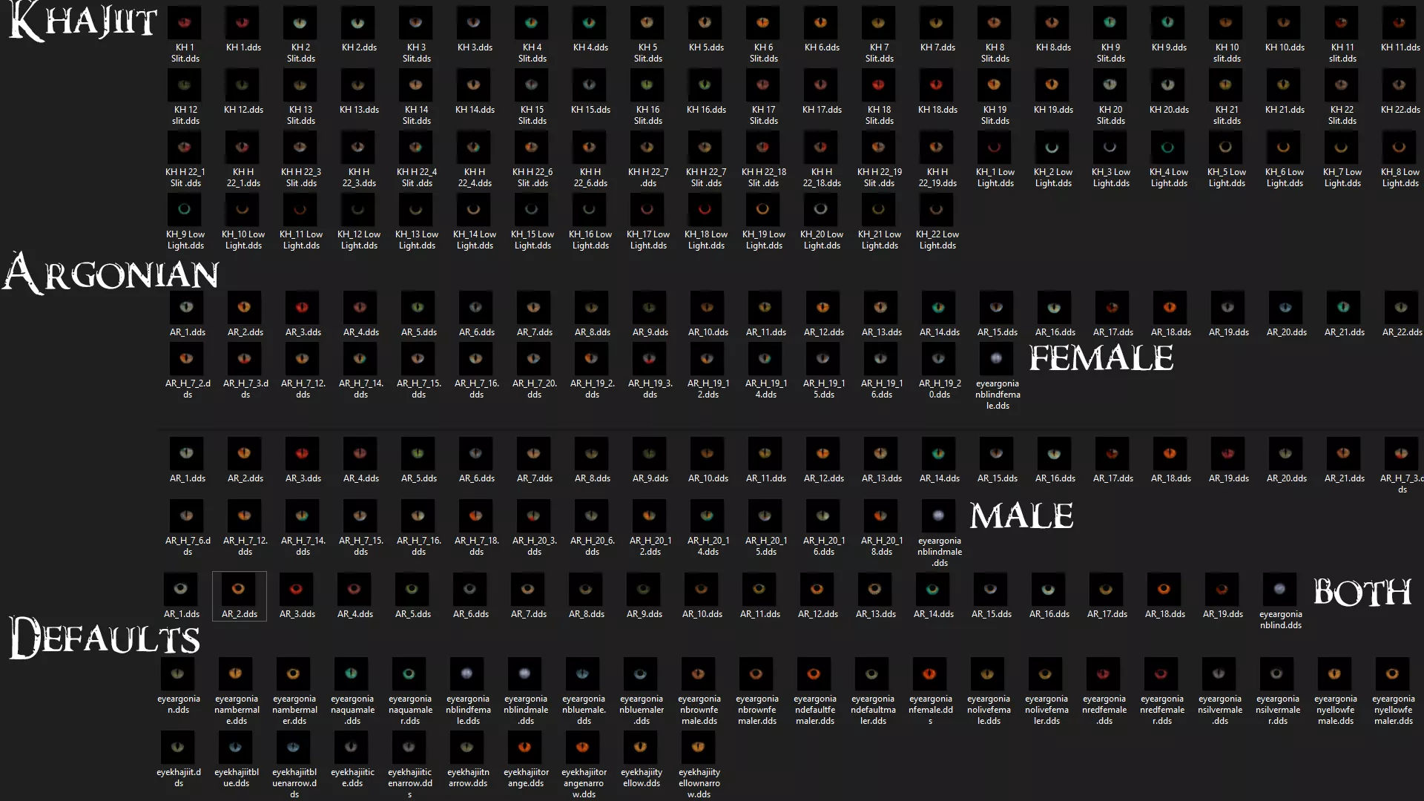Click the highlighted AR_2.dds file with selection border

239,596
